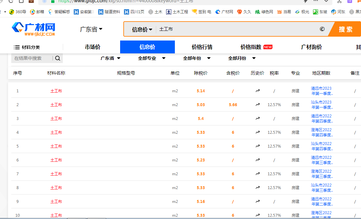Click 土工布 material name in row 9

pos(56,202)
